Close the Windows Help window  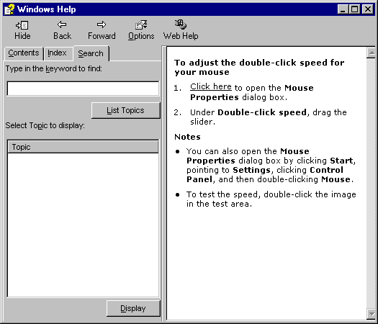[x=368, y=9]
